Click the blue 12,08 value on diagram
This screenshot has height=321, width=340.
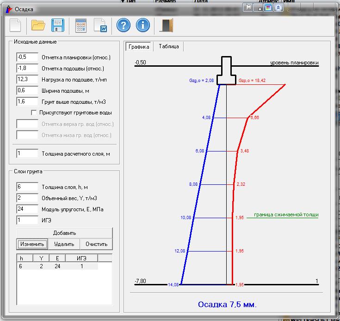(x=180, y=251)
